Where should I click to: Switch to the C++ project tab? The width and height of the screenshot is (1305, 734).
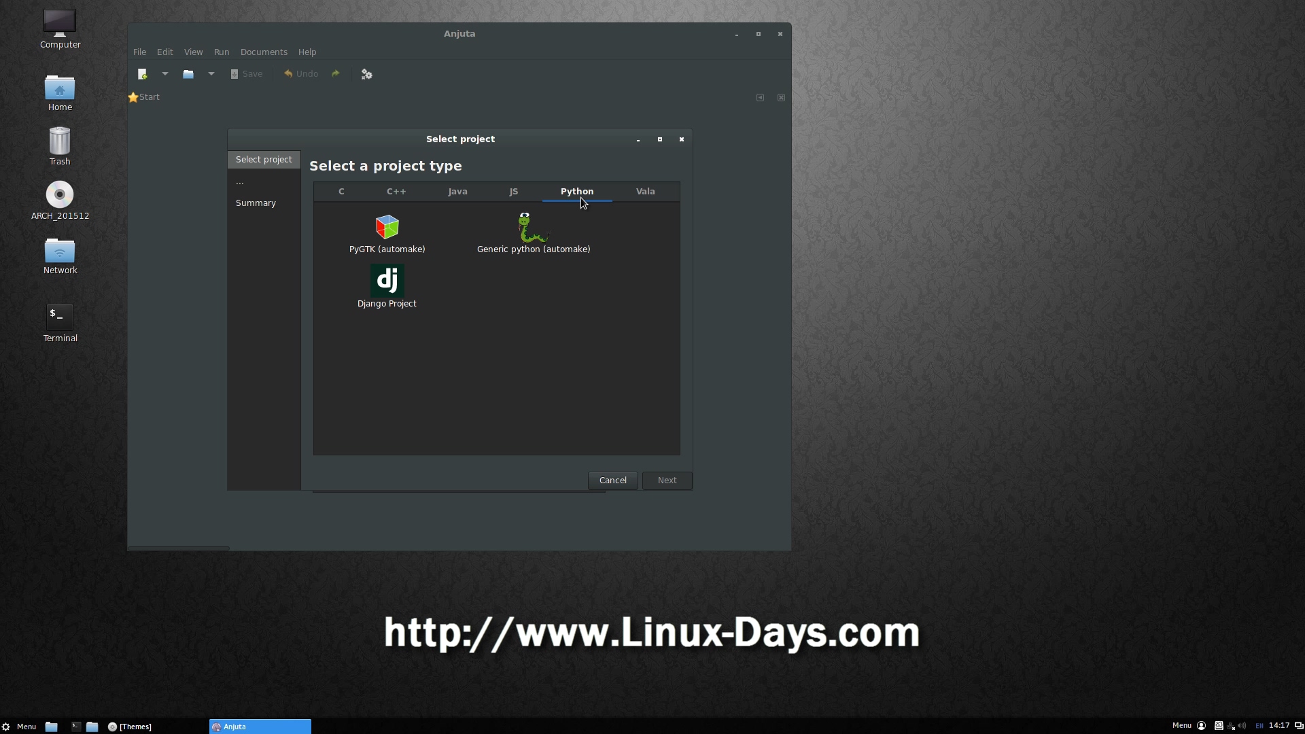coord(396,192)
